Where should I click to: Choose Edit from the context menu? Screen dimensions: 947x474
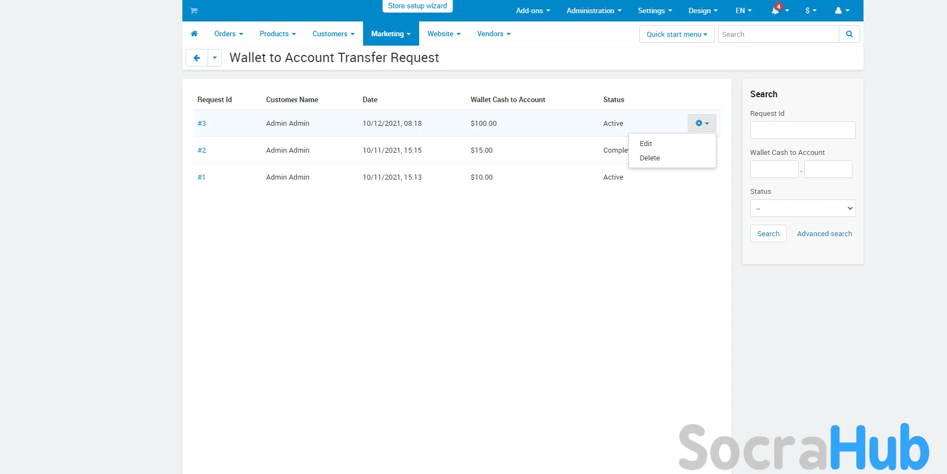click(x=646, y=143)
